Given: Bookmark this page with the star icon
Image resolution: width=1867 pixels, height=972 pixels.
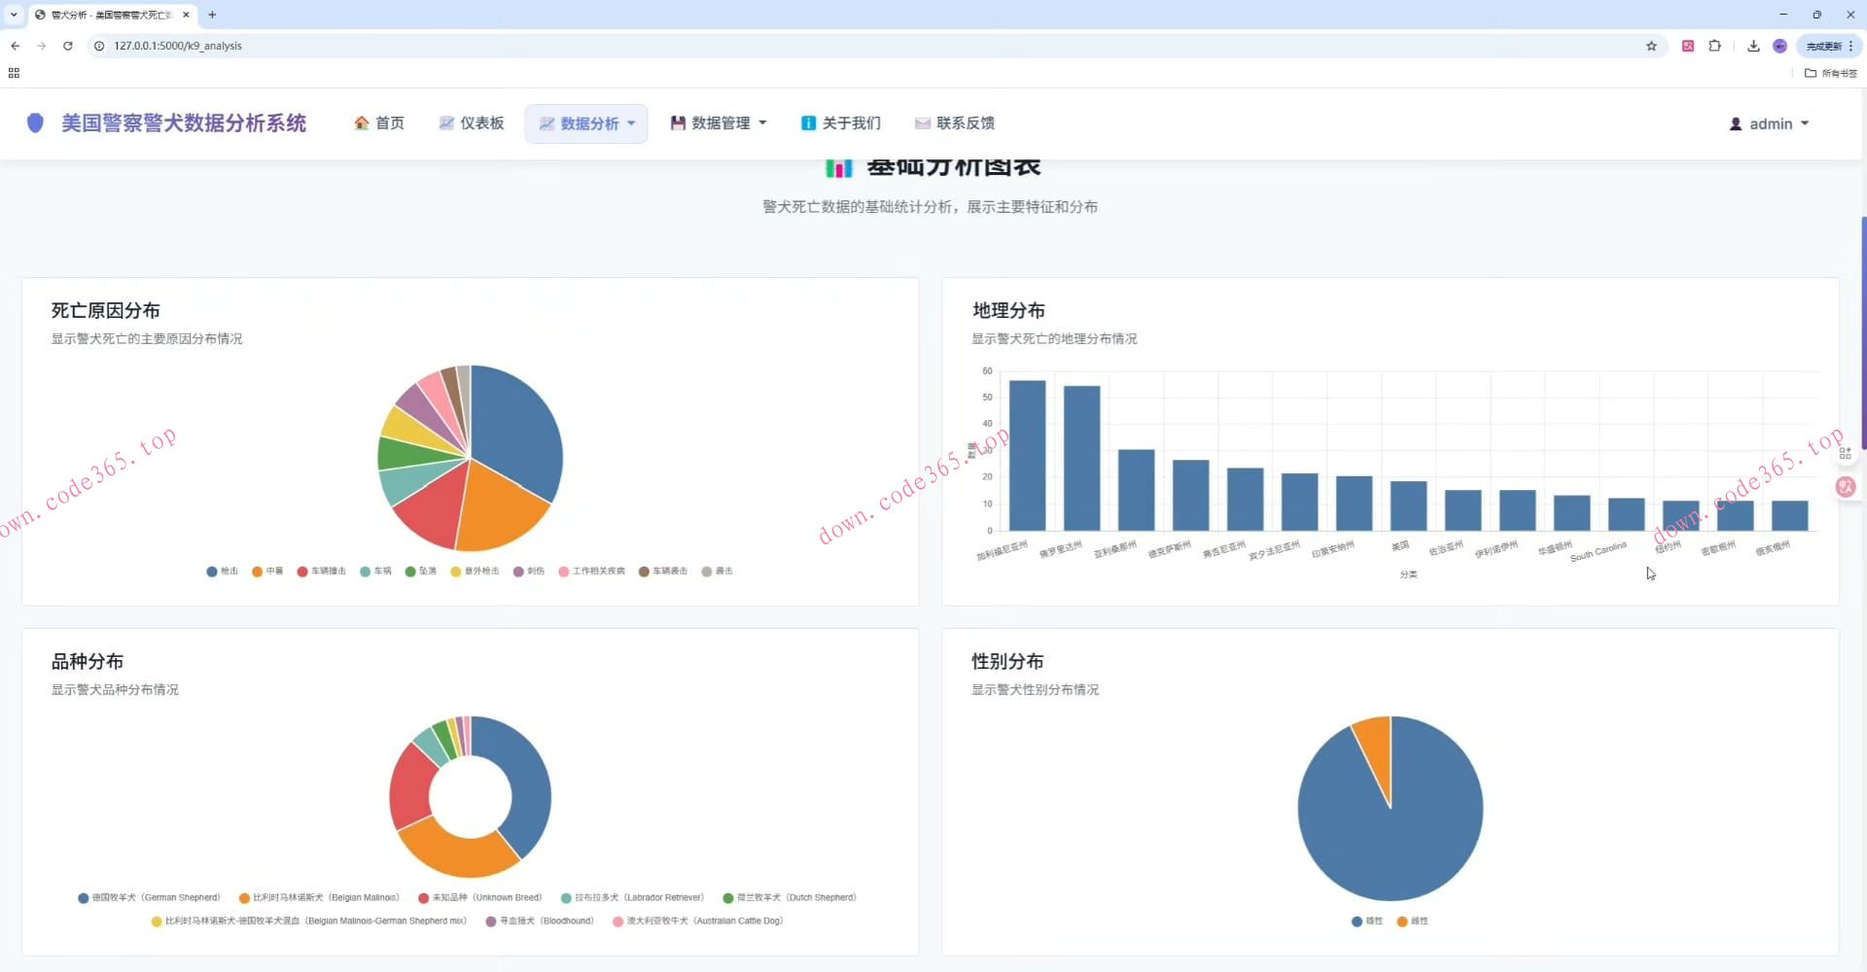Looking at the screenshot, I should tap(1651, 46).
